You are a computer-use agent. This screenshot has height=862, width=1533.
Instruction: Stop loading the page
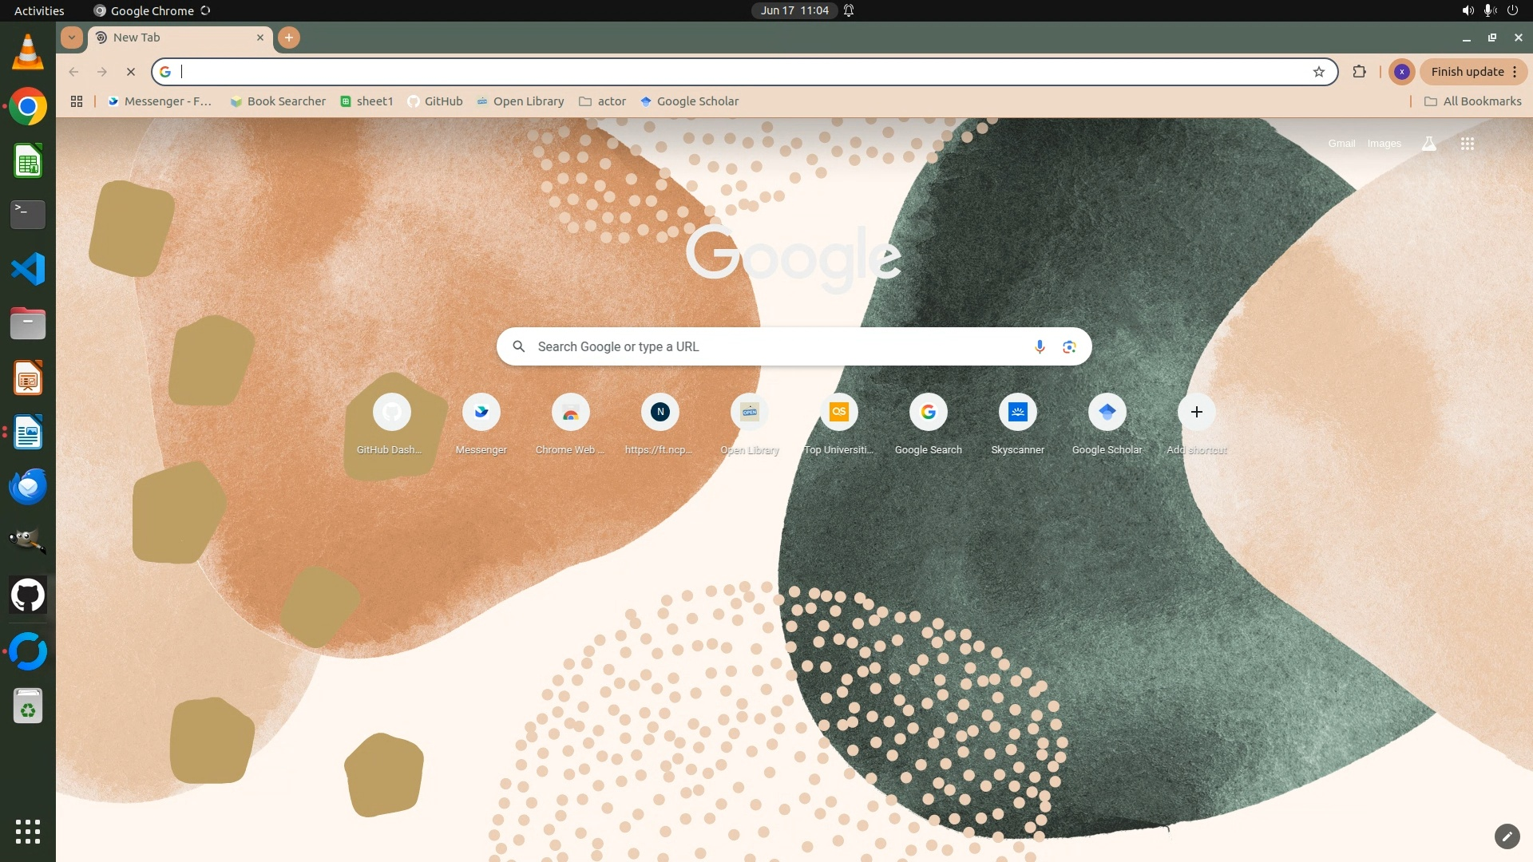pos(131,72)
